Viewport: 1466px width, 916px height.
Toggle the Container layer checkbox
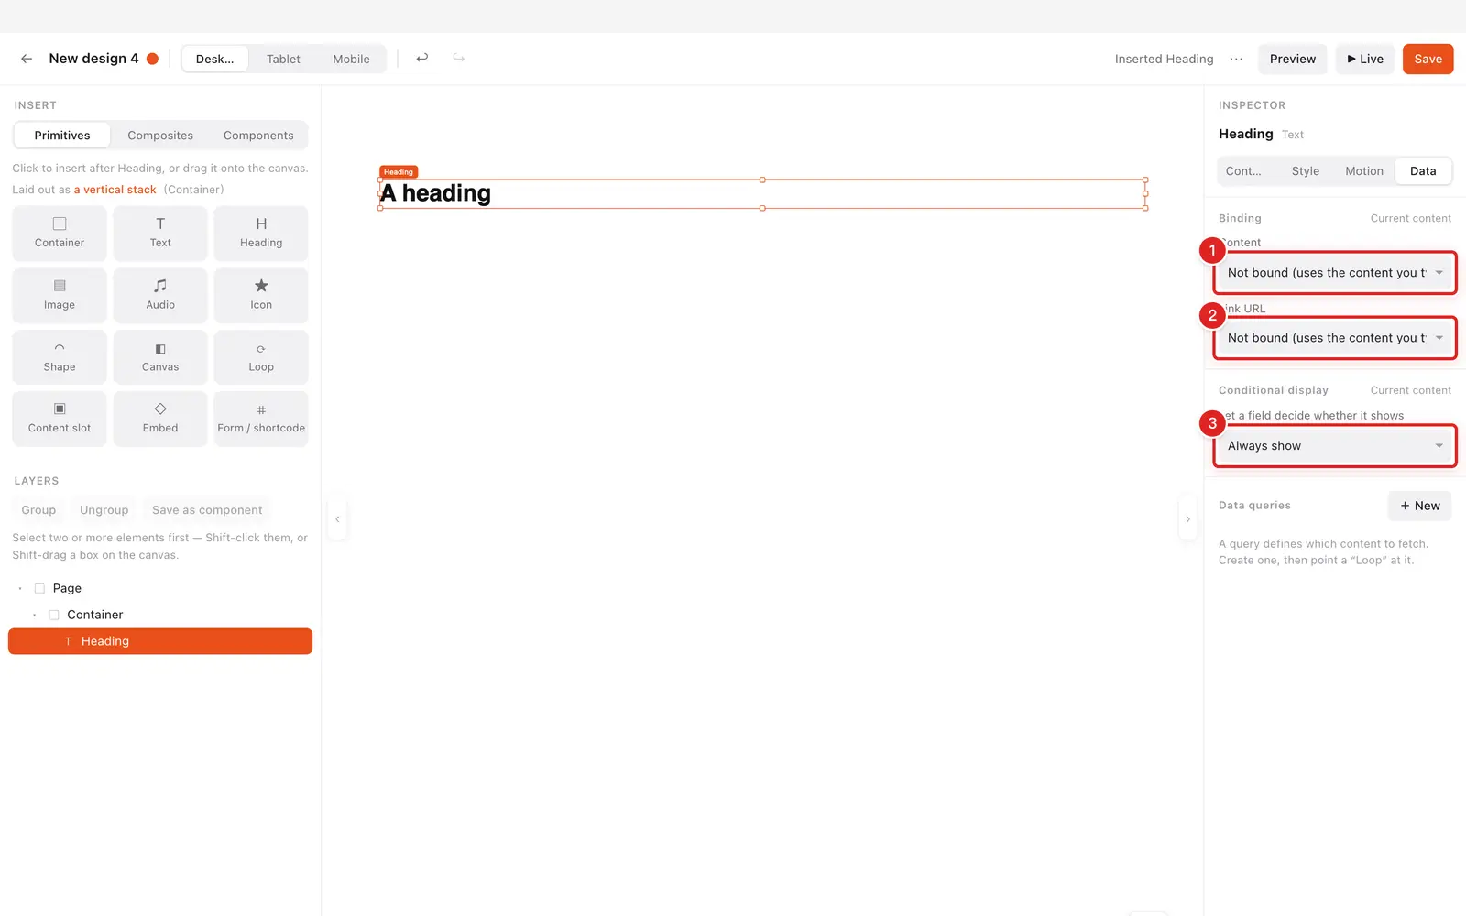(x=54, y=615)
